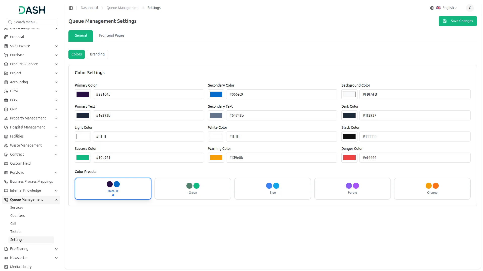Select the Purple color preset

[x=352, y=189]
